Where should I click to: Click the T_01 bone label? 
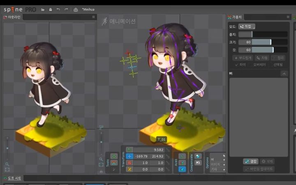point(162,139)
